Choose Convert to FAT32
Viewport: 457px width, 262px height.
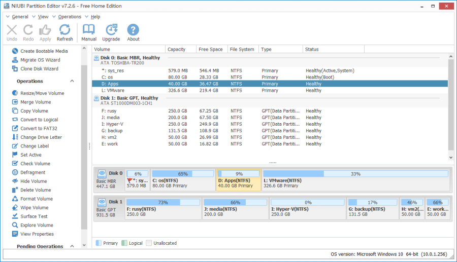pyautogui.click(x=35, y=128)
